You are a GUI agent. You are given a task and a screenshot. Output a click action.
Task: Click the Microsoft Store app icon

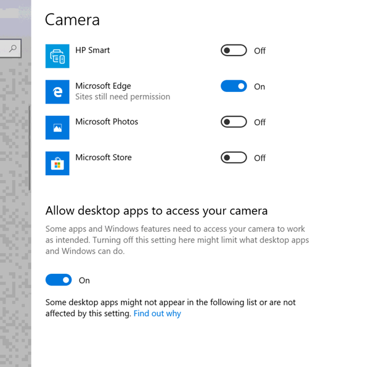tap(57, 163)
